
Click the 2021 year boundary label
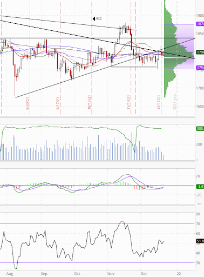[x=175, y=101]
